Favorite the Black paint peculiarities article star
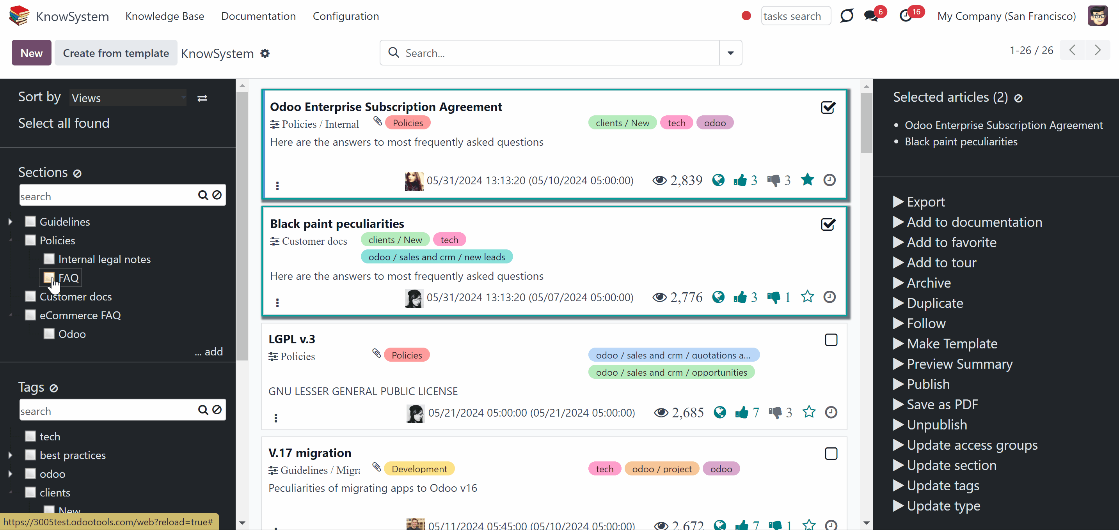1119x530 pixels. tap(808, 297)
